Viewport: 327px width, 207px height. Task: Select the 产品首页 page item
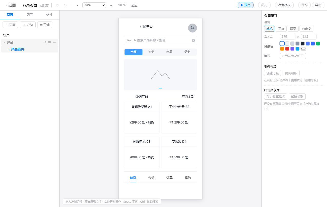(30, 49)
